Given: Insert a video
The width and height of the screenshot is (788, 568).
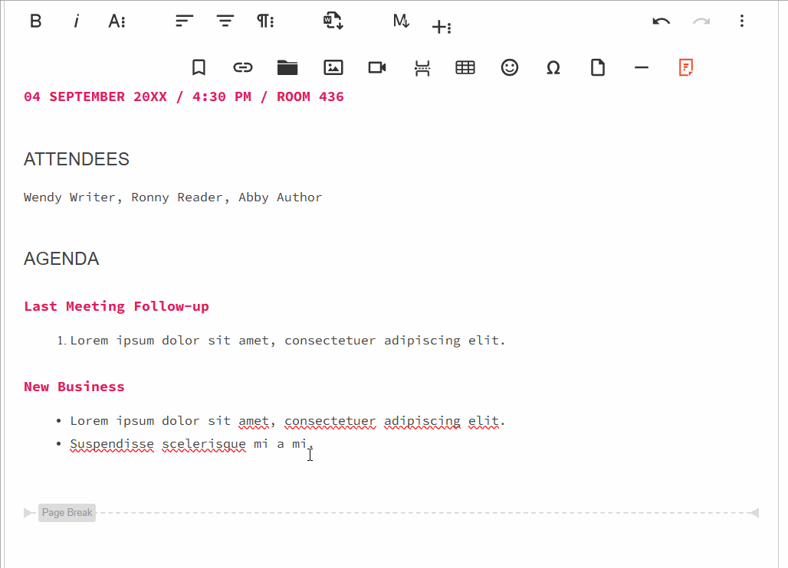Looking at the screenshot, I should (377, 67).
